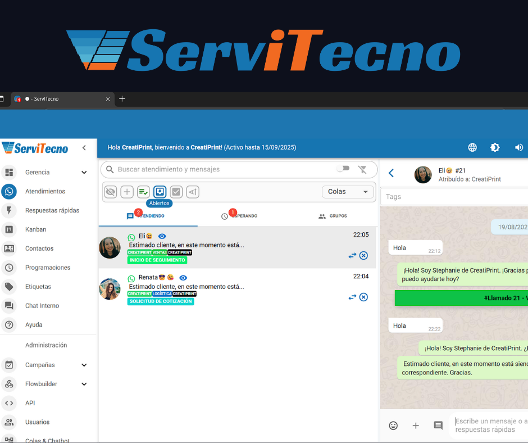Viewport: 528px width, 443px height.
Task: Toggle the crossed-eye visibility button in toolbar
Action: pos(111,192)
